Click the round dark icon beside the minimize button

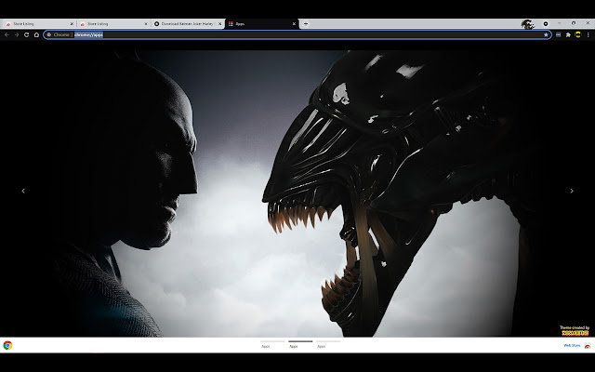pyautogui.click(x=546, y=24)
